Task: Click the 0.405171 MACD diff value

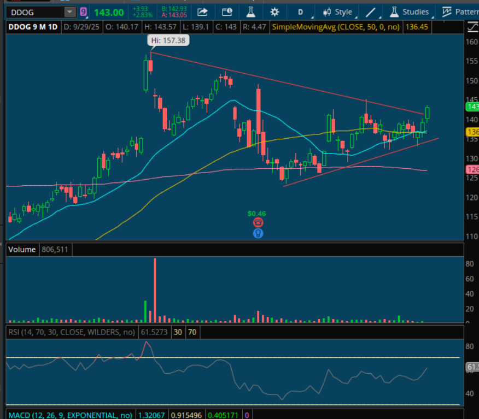Action: pyautogui.click(x=223, y=415)
